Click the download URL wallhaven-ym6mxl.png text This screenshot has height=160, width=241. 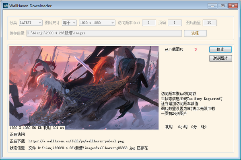tap(76, 141)
